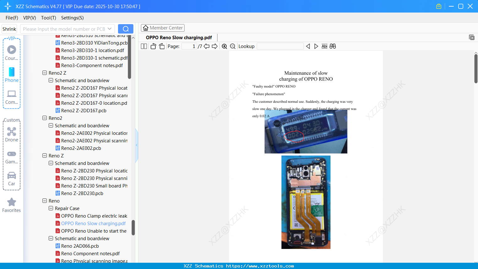
Task: Open Reno2-2AE002 Physical location file
Action: coord(91,133)
